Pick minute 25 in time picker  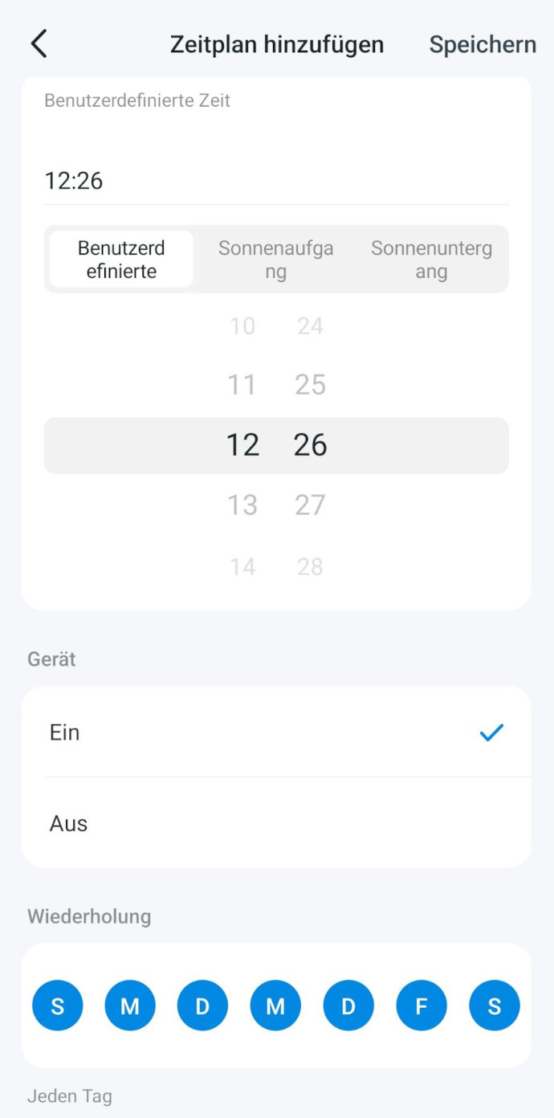[x=310, y=385]
